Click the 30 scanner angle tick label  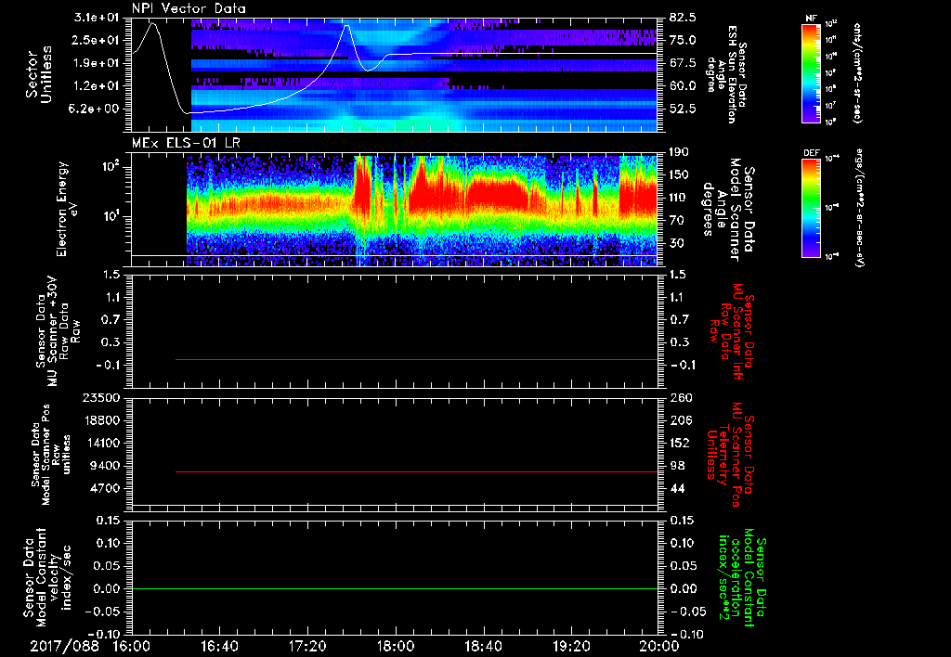coord(676,243)
